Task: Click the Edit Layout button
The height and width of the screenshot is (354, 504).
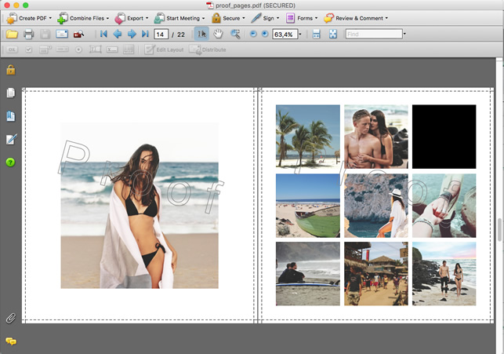Action: (165, 49)
